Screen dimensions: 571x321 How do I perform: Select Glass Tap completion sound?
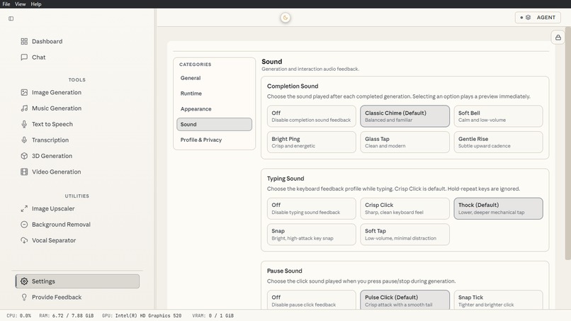pyautogui.click(x=405, y=142)
